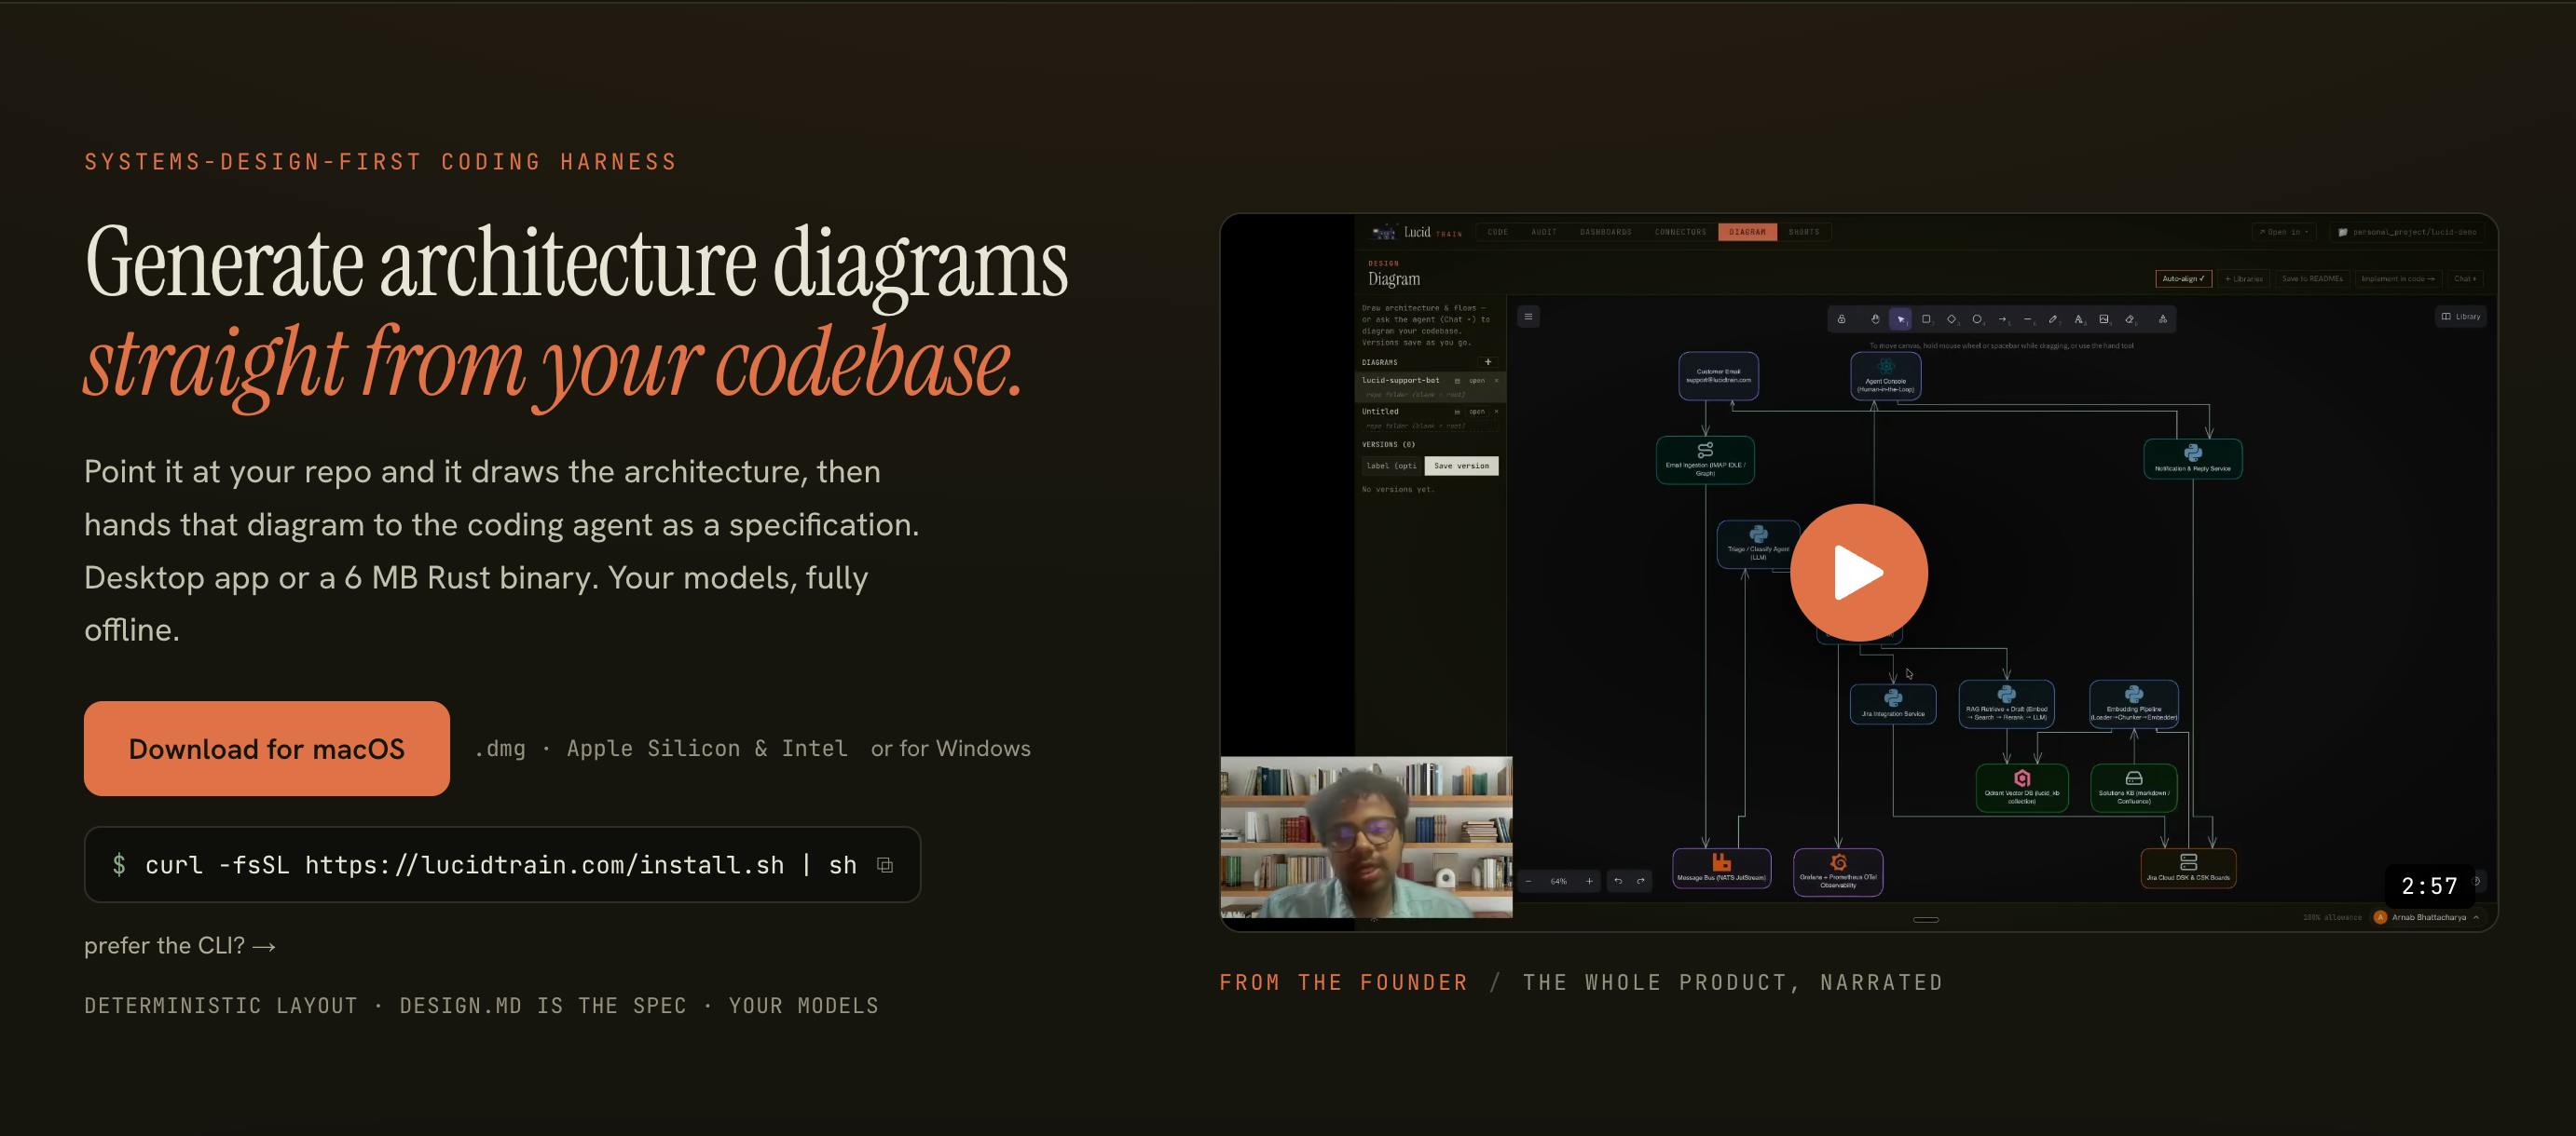The width and height of the screenshot is (2576, 1136).
Task: Open the SHORTS tab in the video preview
Action: (1804, 232)
